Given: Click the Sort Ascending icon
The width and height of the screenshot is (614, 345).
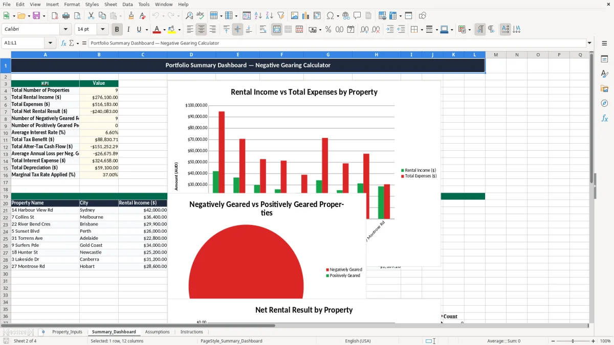Looking at the screenshot, I should coord(258,16).
